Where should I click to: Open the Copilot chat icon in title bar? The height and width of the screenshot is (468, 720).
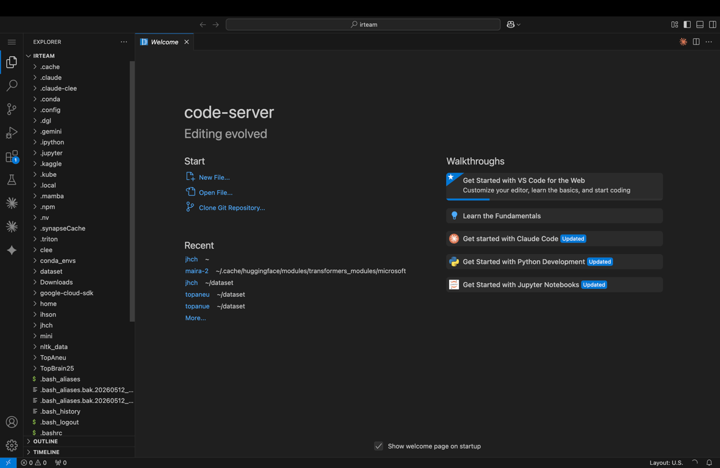coord(511,25)
